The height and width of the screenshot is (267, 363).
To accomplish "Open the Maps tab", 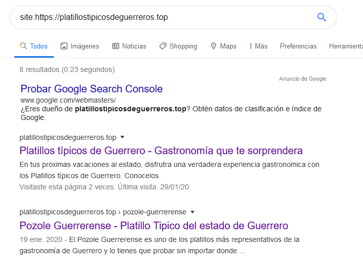I will click(x=223, y=46).
